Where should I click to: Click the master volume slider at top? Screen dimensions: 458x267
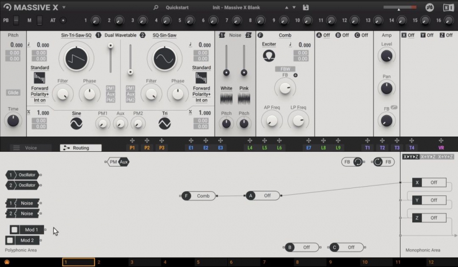(x=400, y=7)
